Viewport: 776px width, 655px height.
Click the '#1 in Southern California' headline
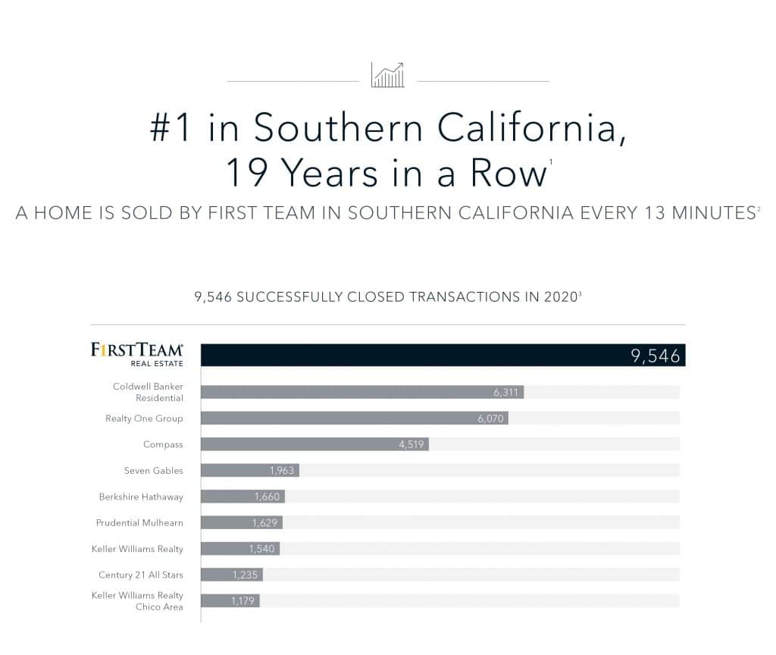tap(388, 127)
